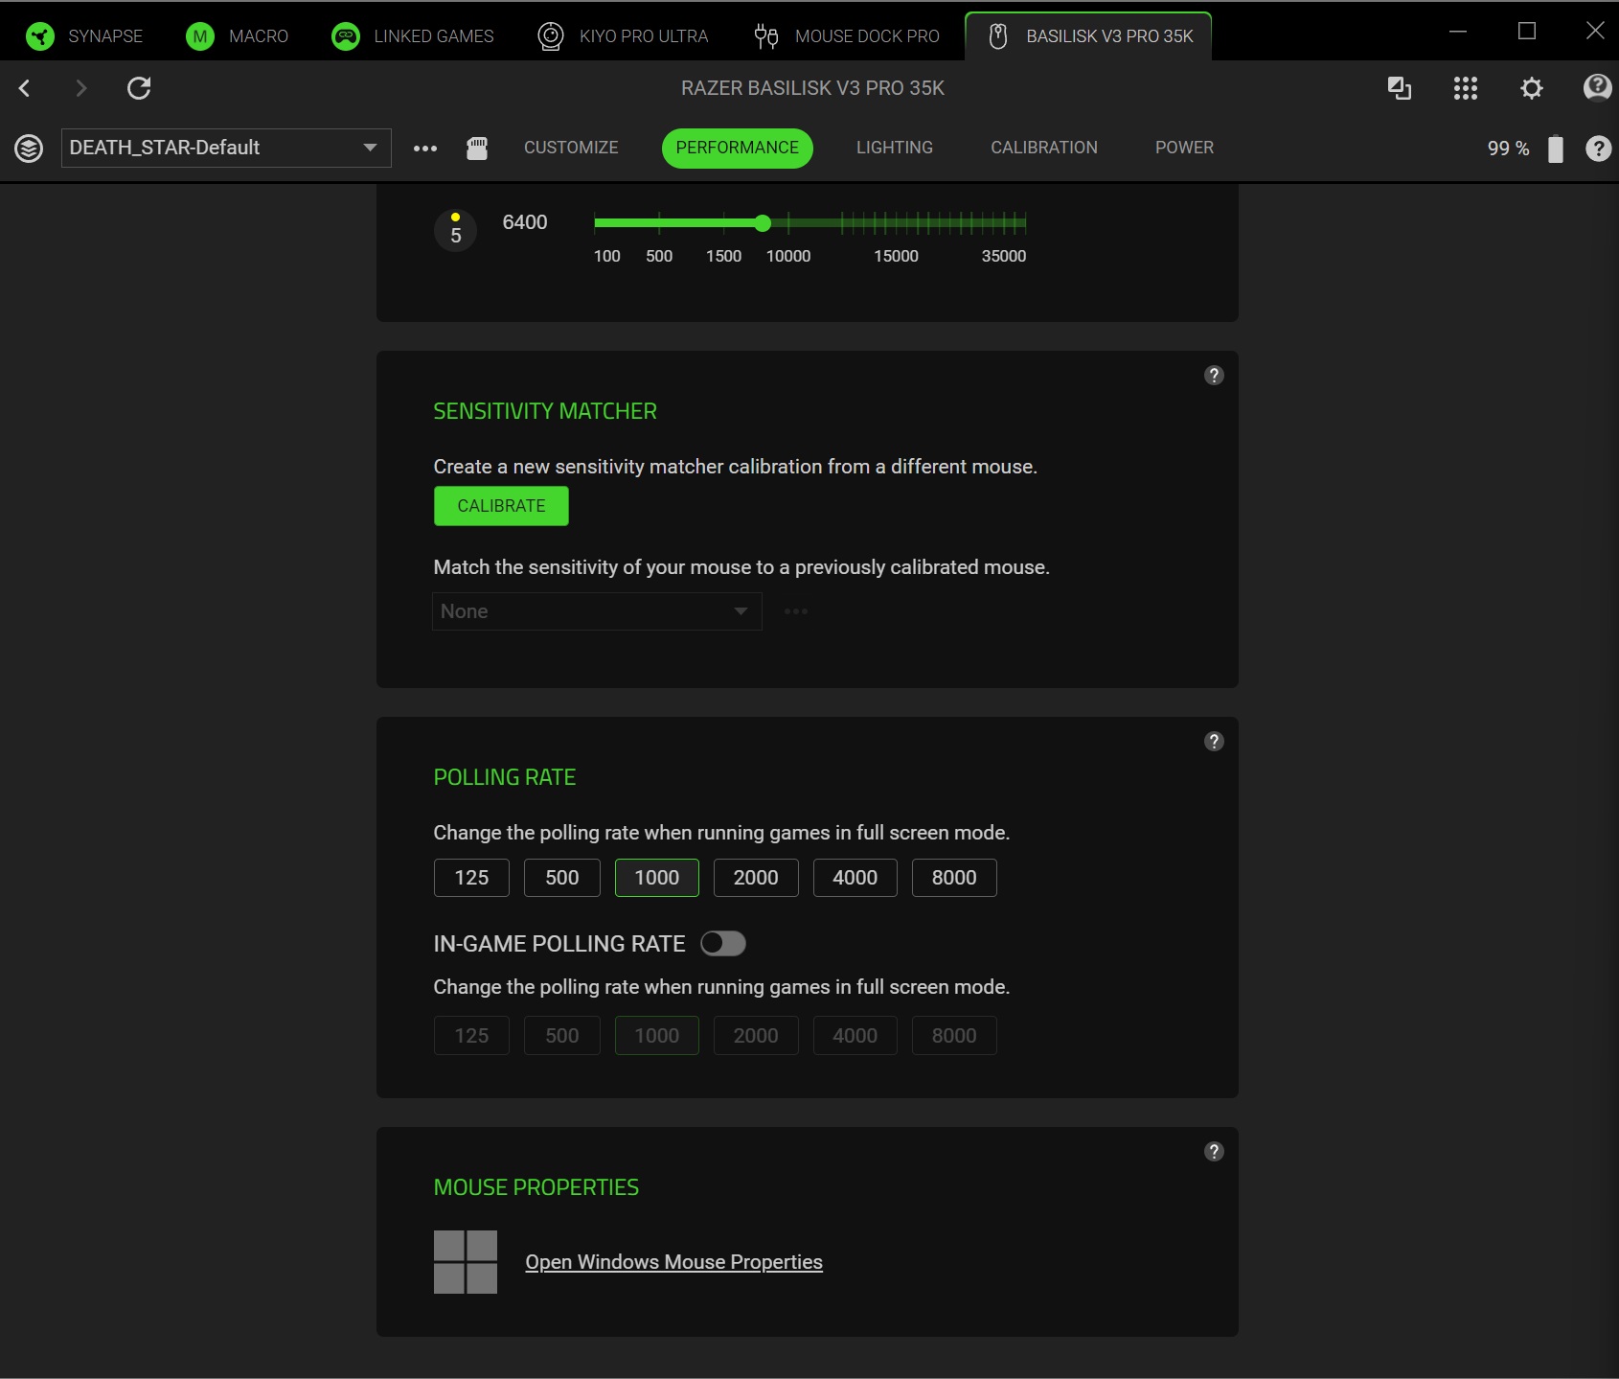1619x1379 pixels.
Task: Set polling rate to 2000
Action: [756, 878]
